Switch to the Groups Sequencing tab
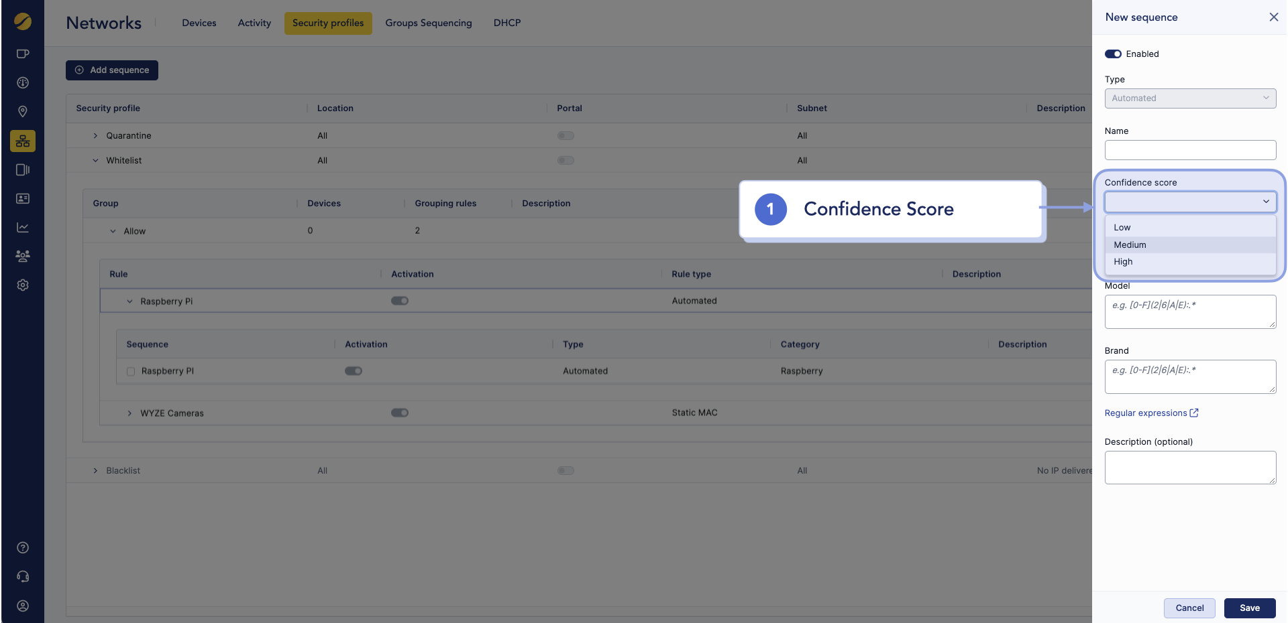 [x=428, y=23]
